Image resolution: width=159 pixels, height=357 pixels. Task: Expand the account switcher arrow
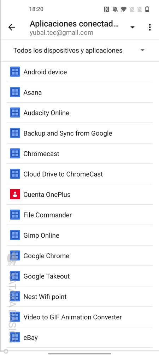pos(132,27)
